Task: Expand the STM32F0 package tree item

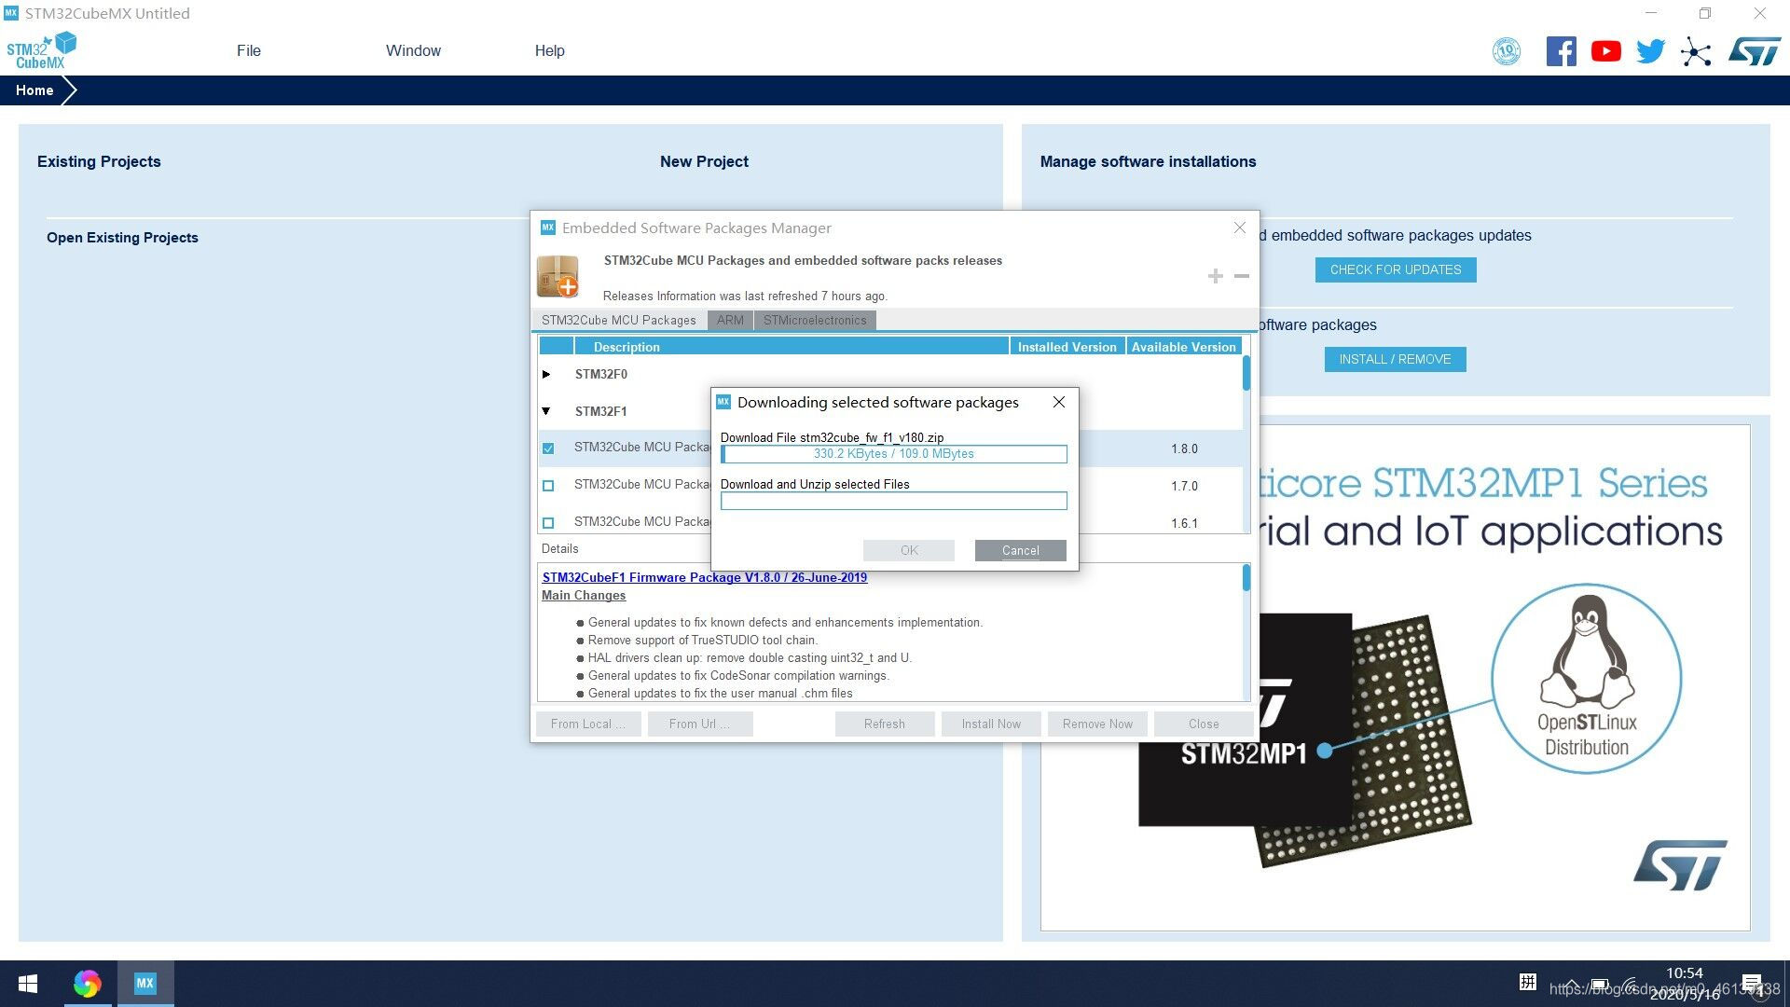Action: pos(548,373)
